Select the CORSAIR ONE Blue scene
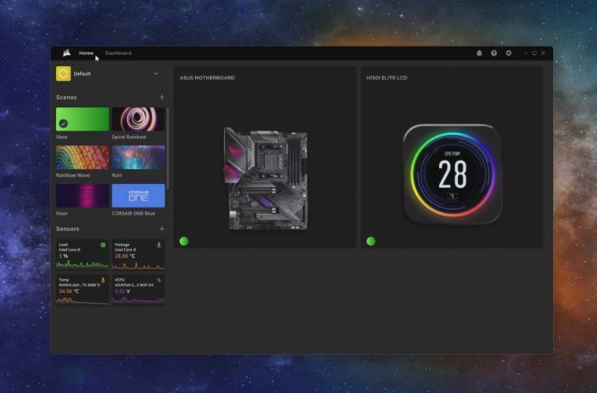This screenshot has height=393, width=597. click(x=138, y=196)
